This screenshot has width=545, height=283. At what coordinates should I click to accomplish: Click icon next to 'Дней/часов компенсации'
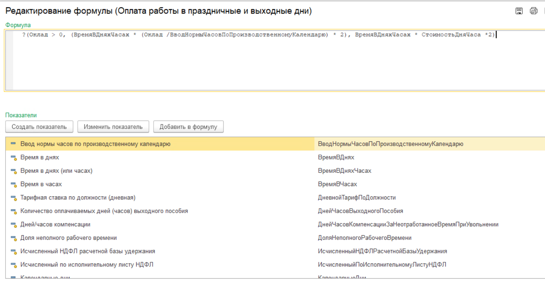click(x=14, y=225)
